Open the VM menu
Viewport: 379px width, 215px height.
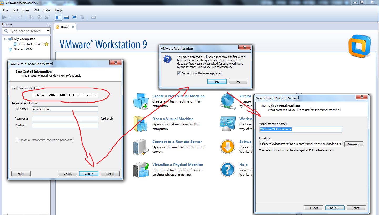[36, 10]
